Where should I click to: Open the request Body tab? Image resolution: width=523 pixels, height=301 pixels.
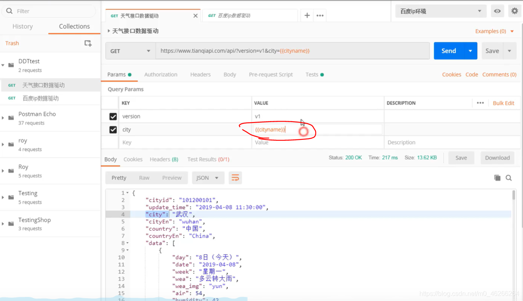pos(230,75)
